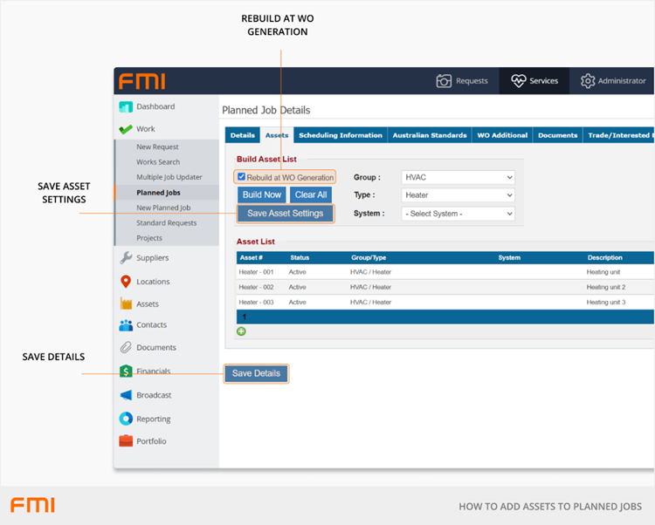The image size is (655, 525).
Task: Open the Select System dropdown
Action: click(x=458, y=214)
